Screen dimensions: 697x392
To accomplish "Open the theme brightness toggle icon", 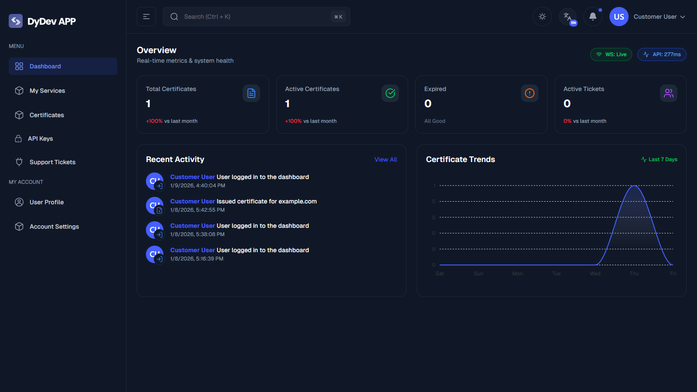I will pyautogui.click(x=542, y=17).
